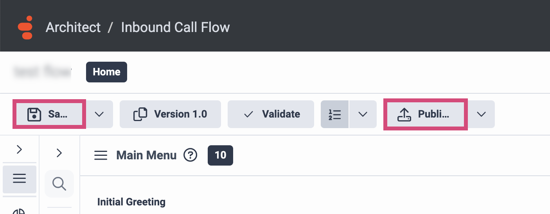Select the highlighted hamburger icon in the left rail
Image resolution: width=550 pixels, height=214 pixels.
[20, 179]
